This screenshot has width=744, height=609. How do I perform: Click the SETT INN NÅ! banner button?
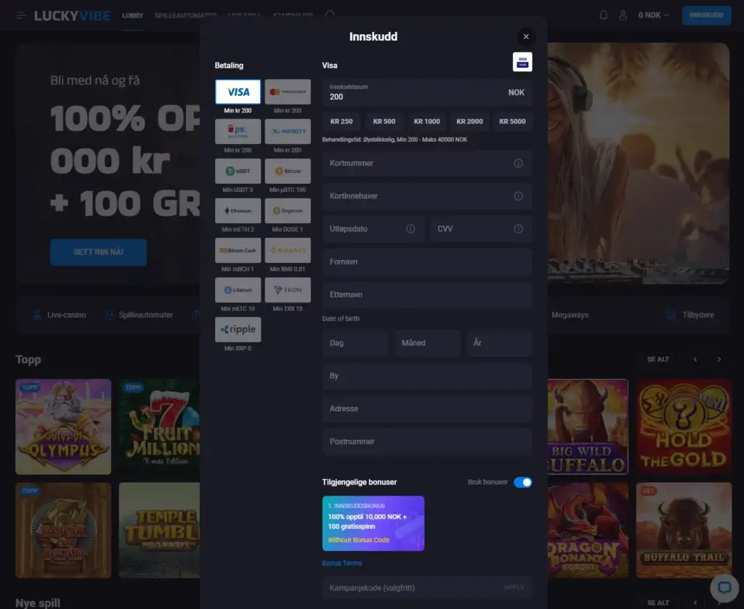pos(98,252)
